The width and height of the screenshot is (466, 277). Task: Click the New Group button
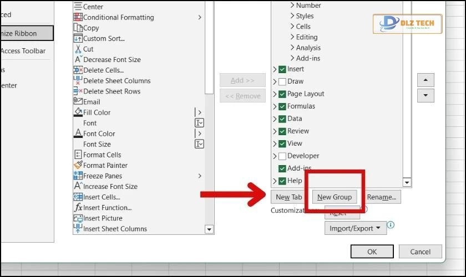point(335,197)
